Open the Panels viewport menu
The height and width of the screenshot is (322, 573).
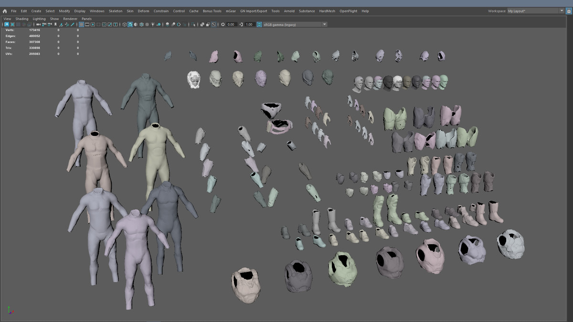(86, 19)
